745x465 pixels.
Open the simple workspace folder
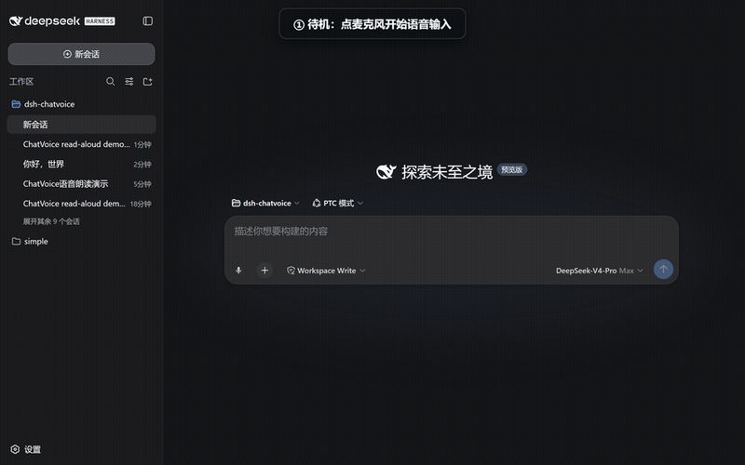pos(30,242)
